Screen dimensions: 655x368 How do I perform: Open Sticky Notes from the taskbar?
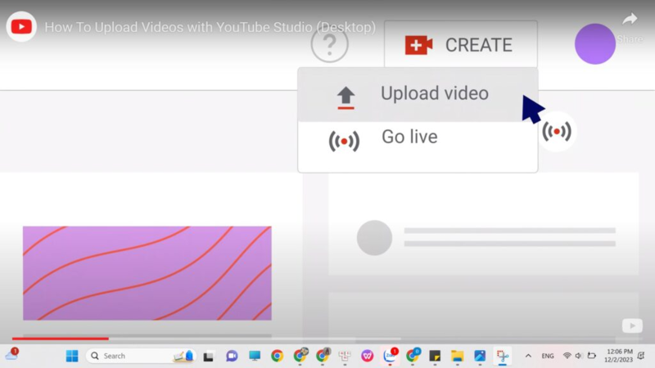click(435, 356)
